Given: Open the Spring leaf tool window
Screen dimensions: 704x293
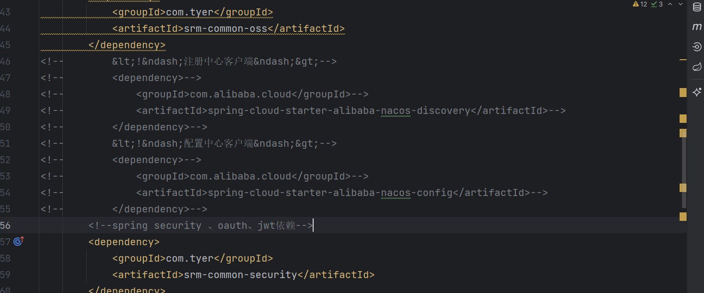Looking at the screenshot, I should [697, 67].
